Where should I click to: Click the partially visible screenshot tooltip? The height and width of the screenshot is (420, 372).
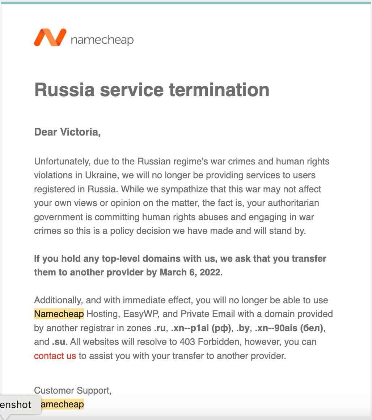[x=16, y=404]
